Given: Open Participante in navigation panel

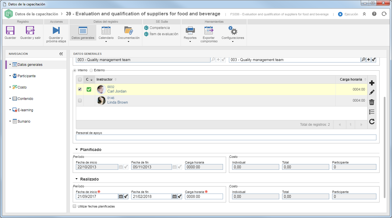Looking at the screenshot, I should [x=26, y=76].
